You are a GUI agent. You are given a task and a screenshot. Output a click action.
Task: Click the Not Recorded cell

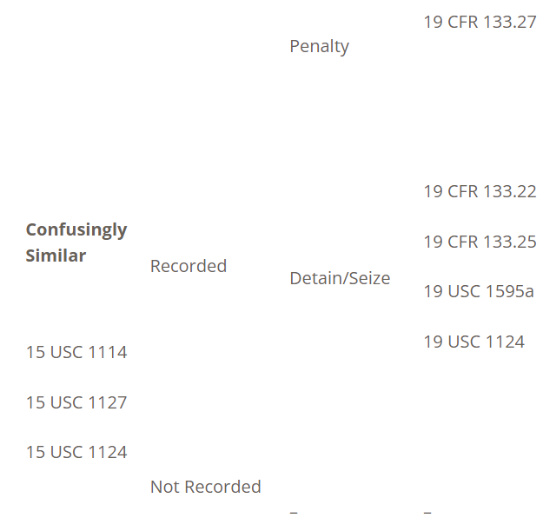205,487
